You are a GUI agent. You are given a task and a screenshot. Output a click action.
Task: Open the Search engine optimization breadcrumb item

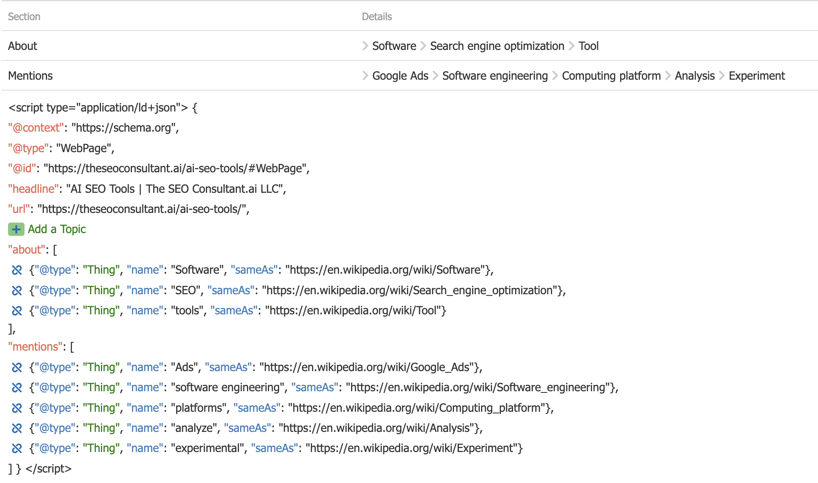click(x=497, y=45)
